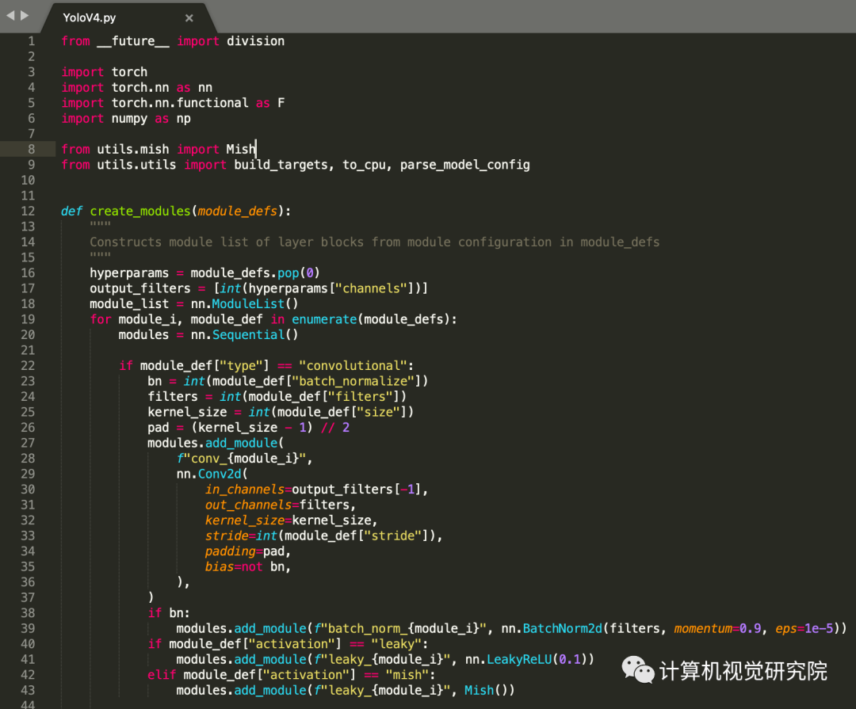Click the string "convolutional" on line 22
The width and height of the screenshot is (856, 709).
[353, 366]
